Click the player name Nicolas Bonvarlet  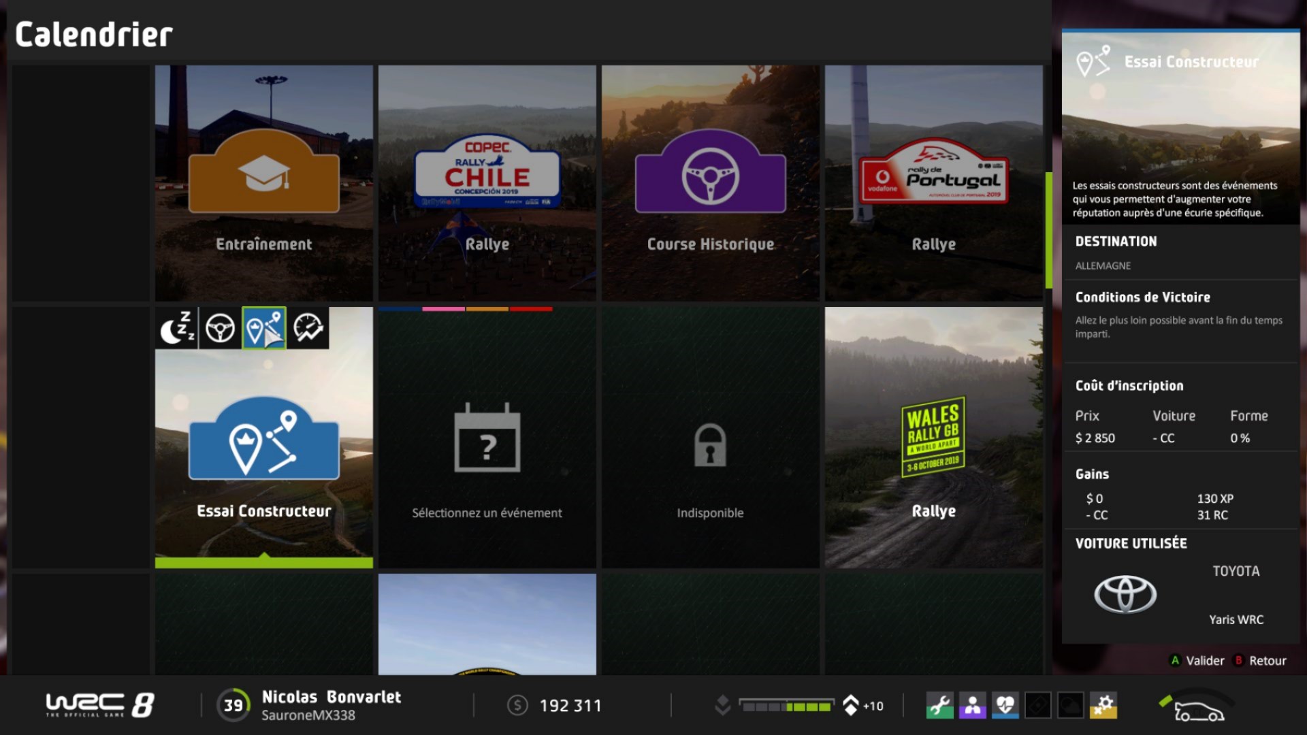coord(332,697)
